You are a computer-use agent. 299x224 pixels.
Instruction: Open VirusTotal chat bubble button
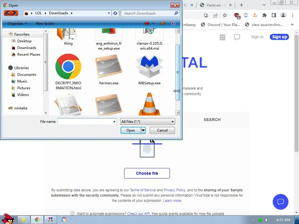281,202
